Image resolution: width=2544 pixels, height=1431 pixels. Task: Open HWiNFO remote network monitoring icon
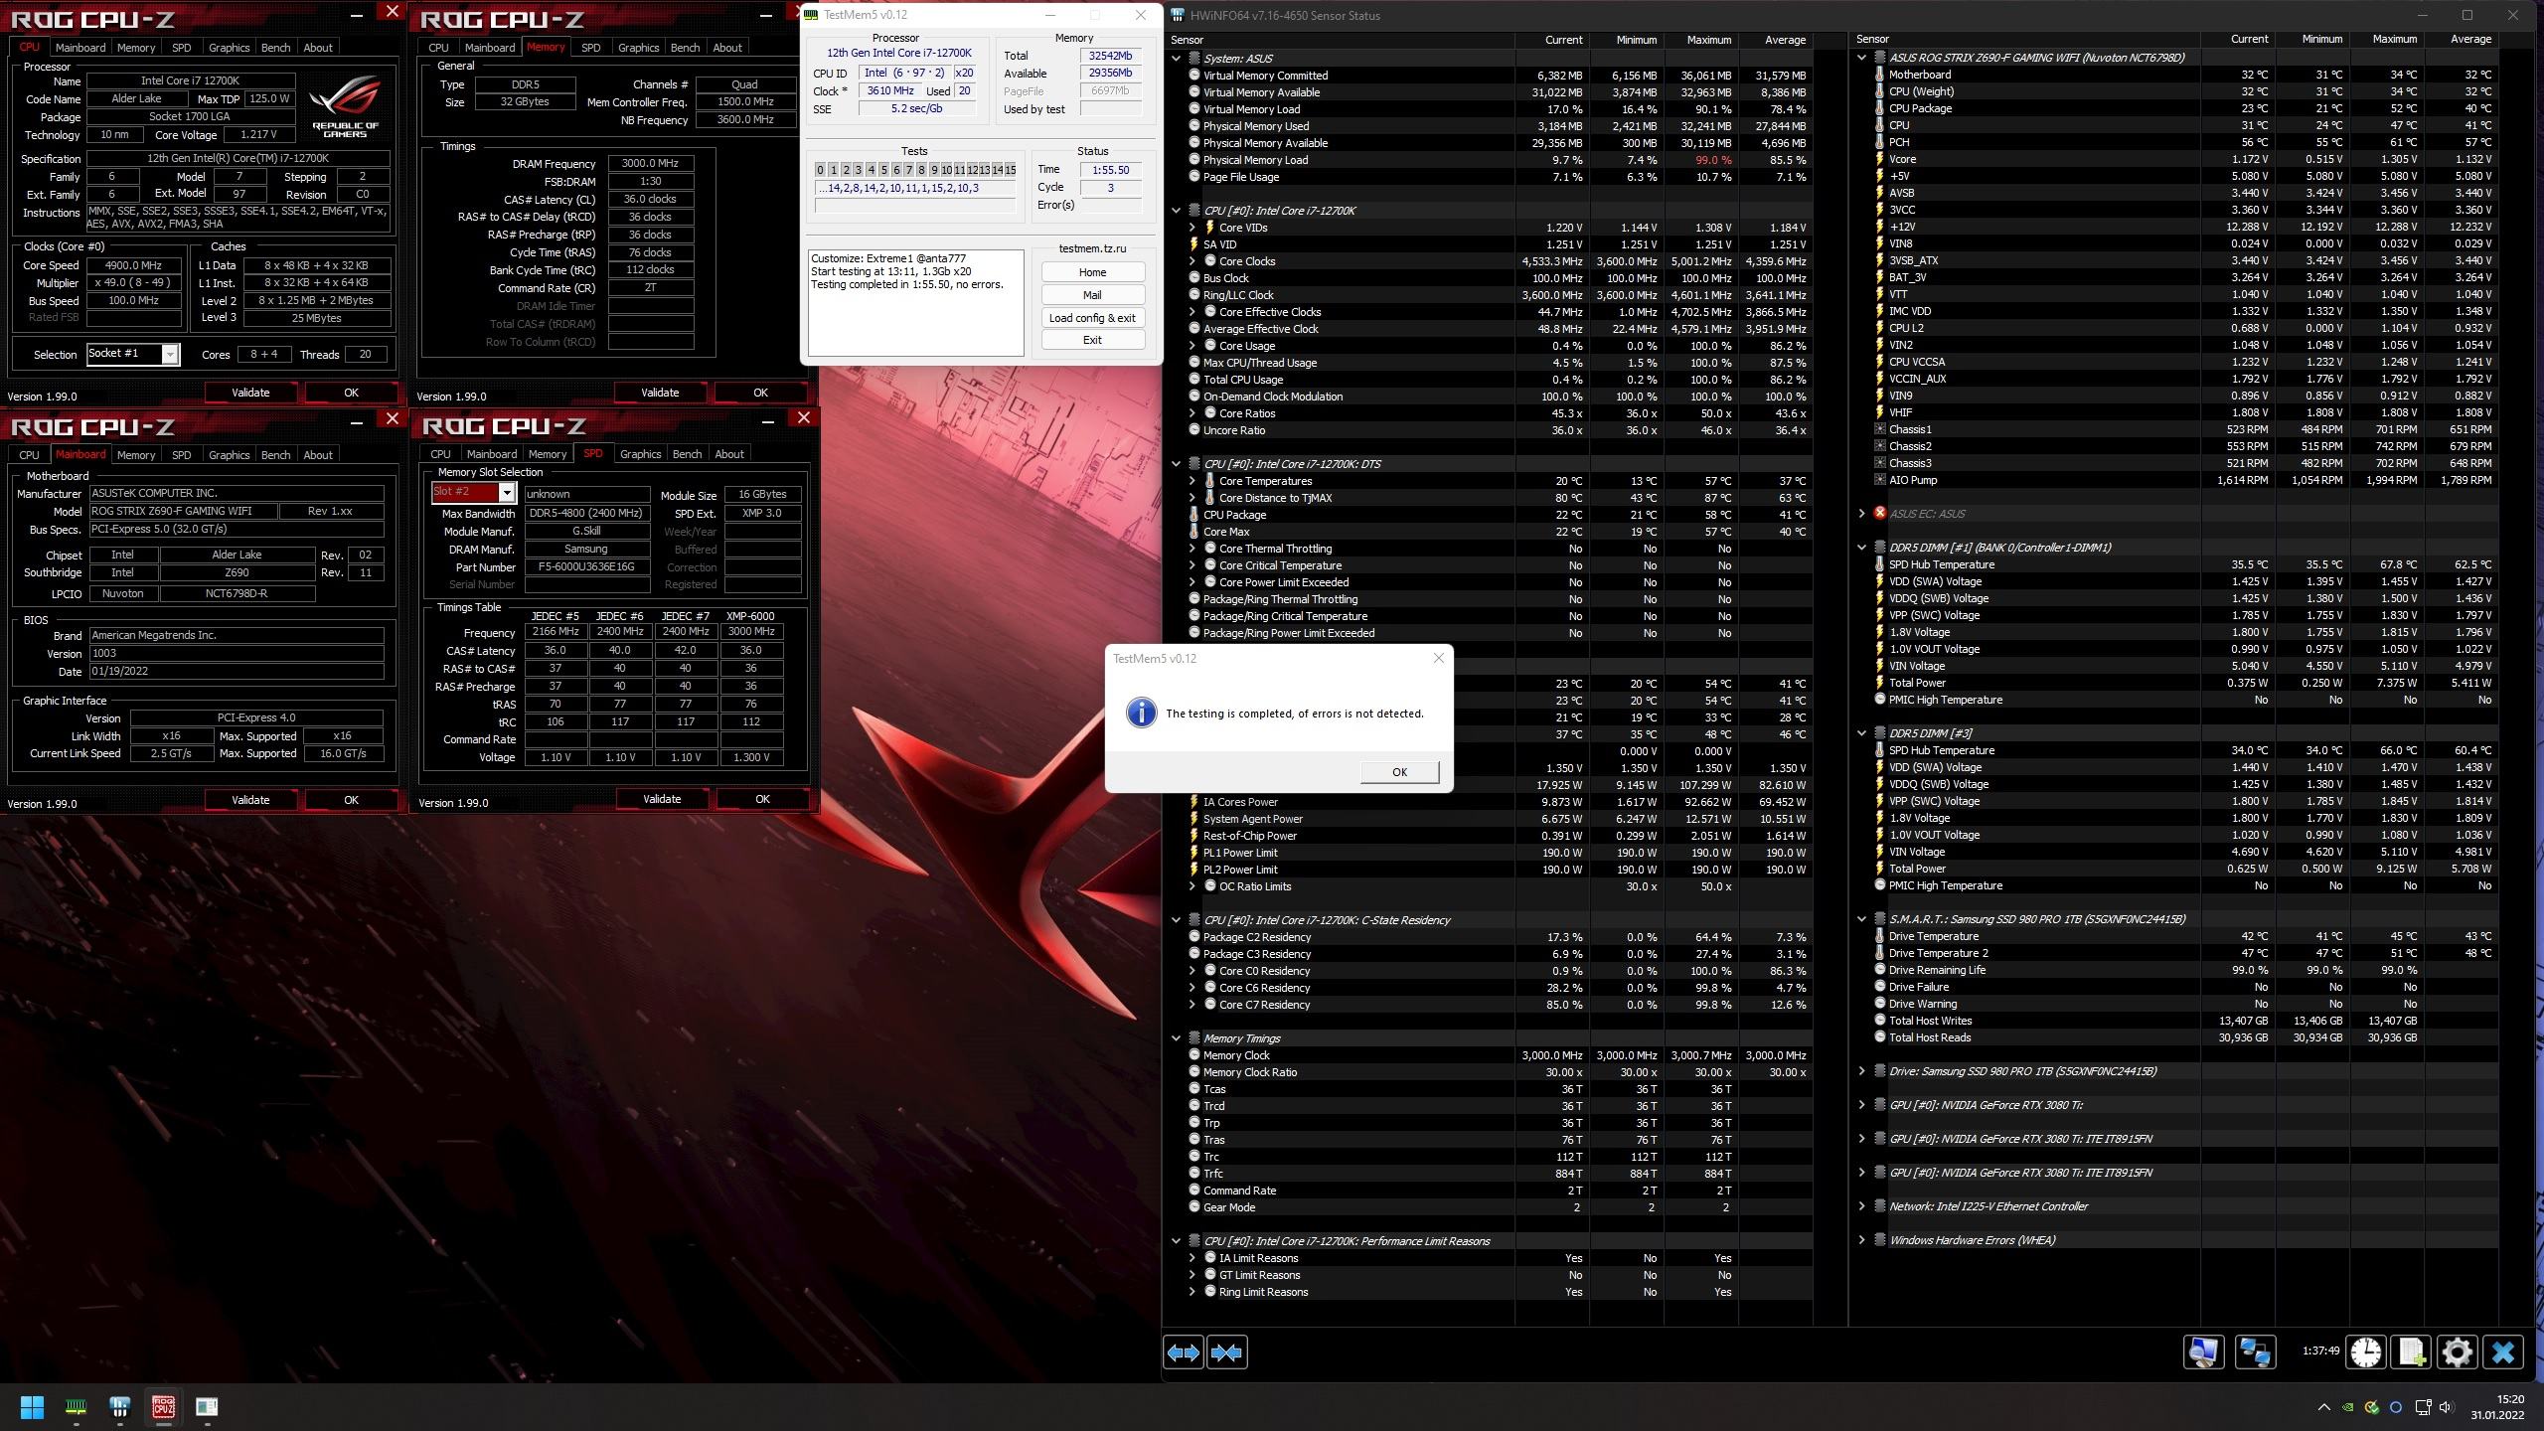pos(2255,1352)
